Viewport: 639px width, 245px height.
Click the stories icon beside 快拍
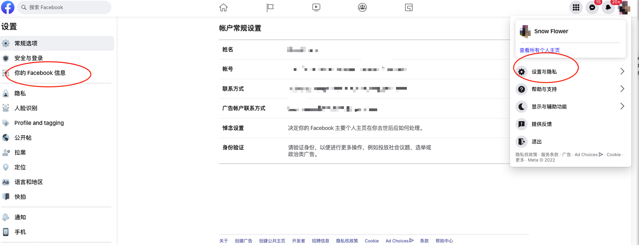pyautogui.click(x=6, y=197)
